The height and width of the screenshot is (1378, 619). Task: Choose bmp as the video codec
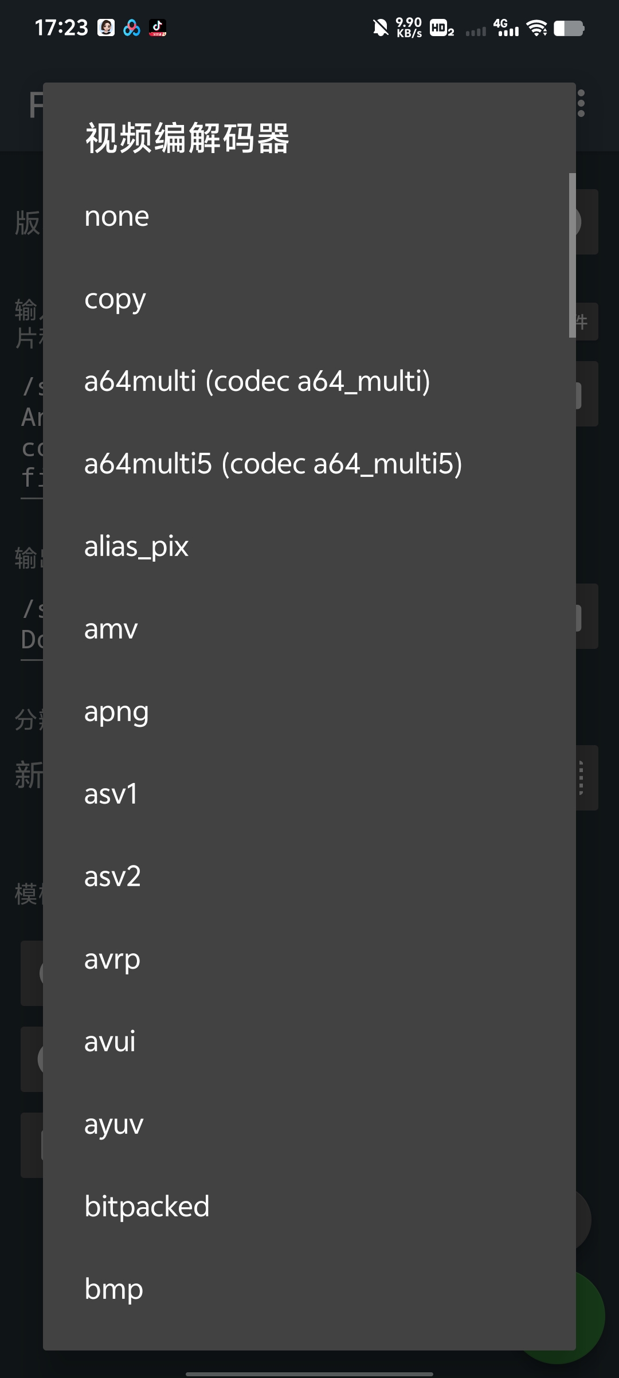click(309, 1290)
